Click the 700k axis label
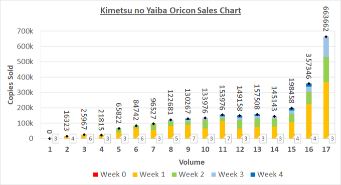This screenshot has width=341, height=185. [25, 31]
